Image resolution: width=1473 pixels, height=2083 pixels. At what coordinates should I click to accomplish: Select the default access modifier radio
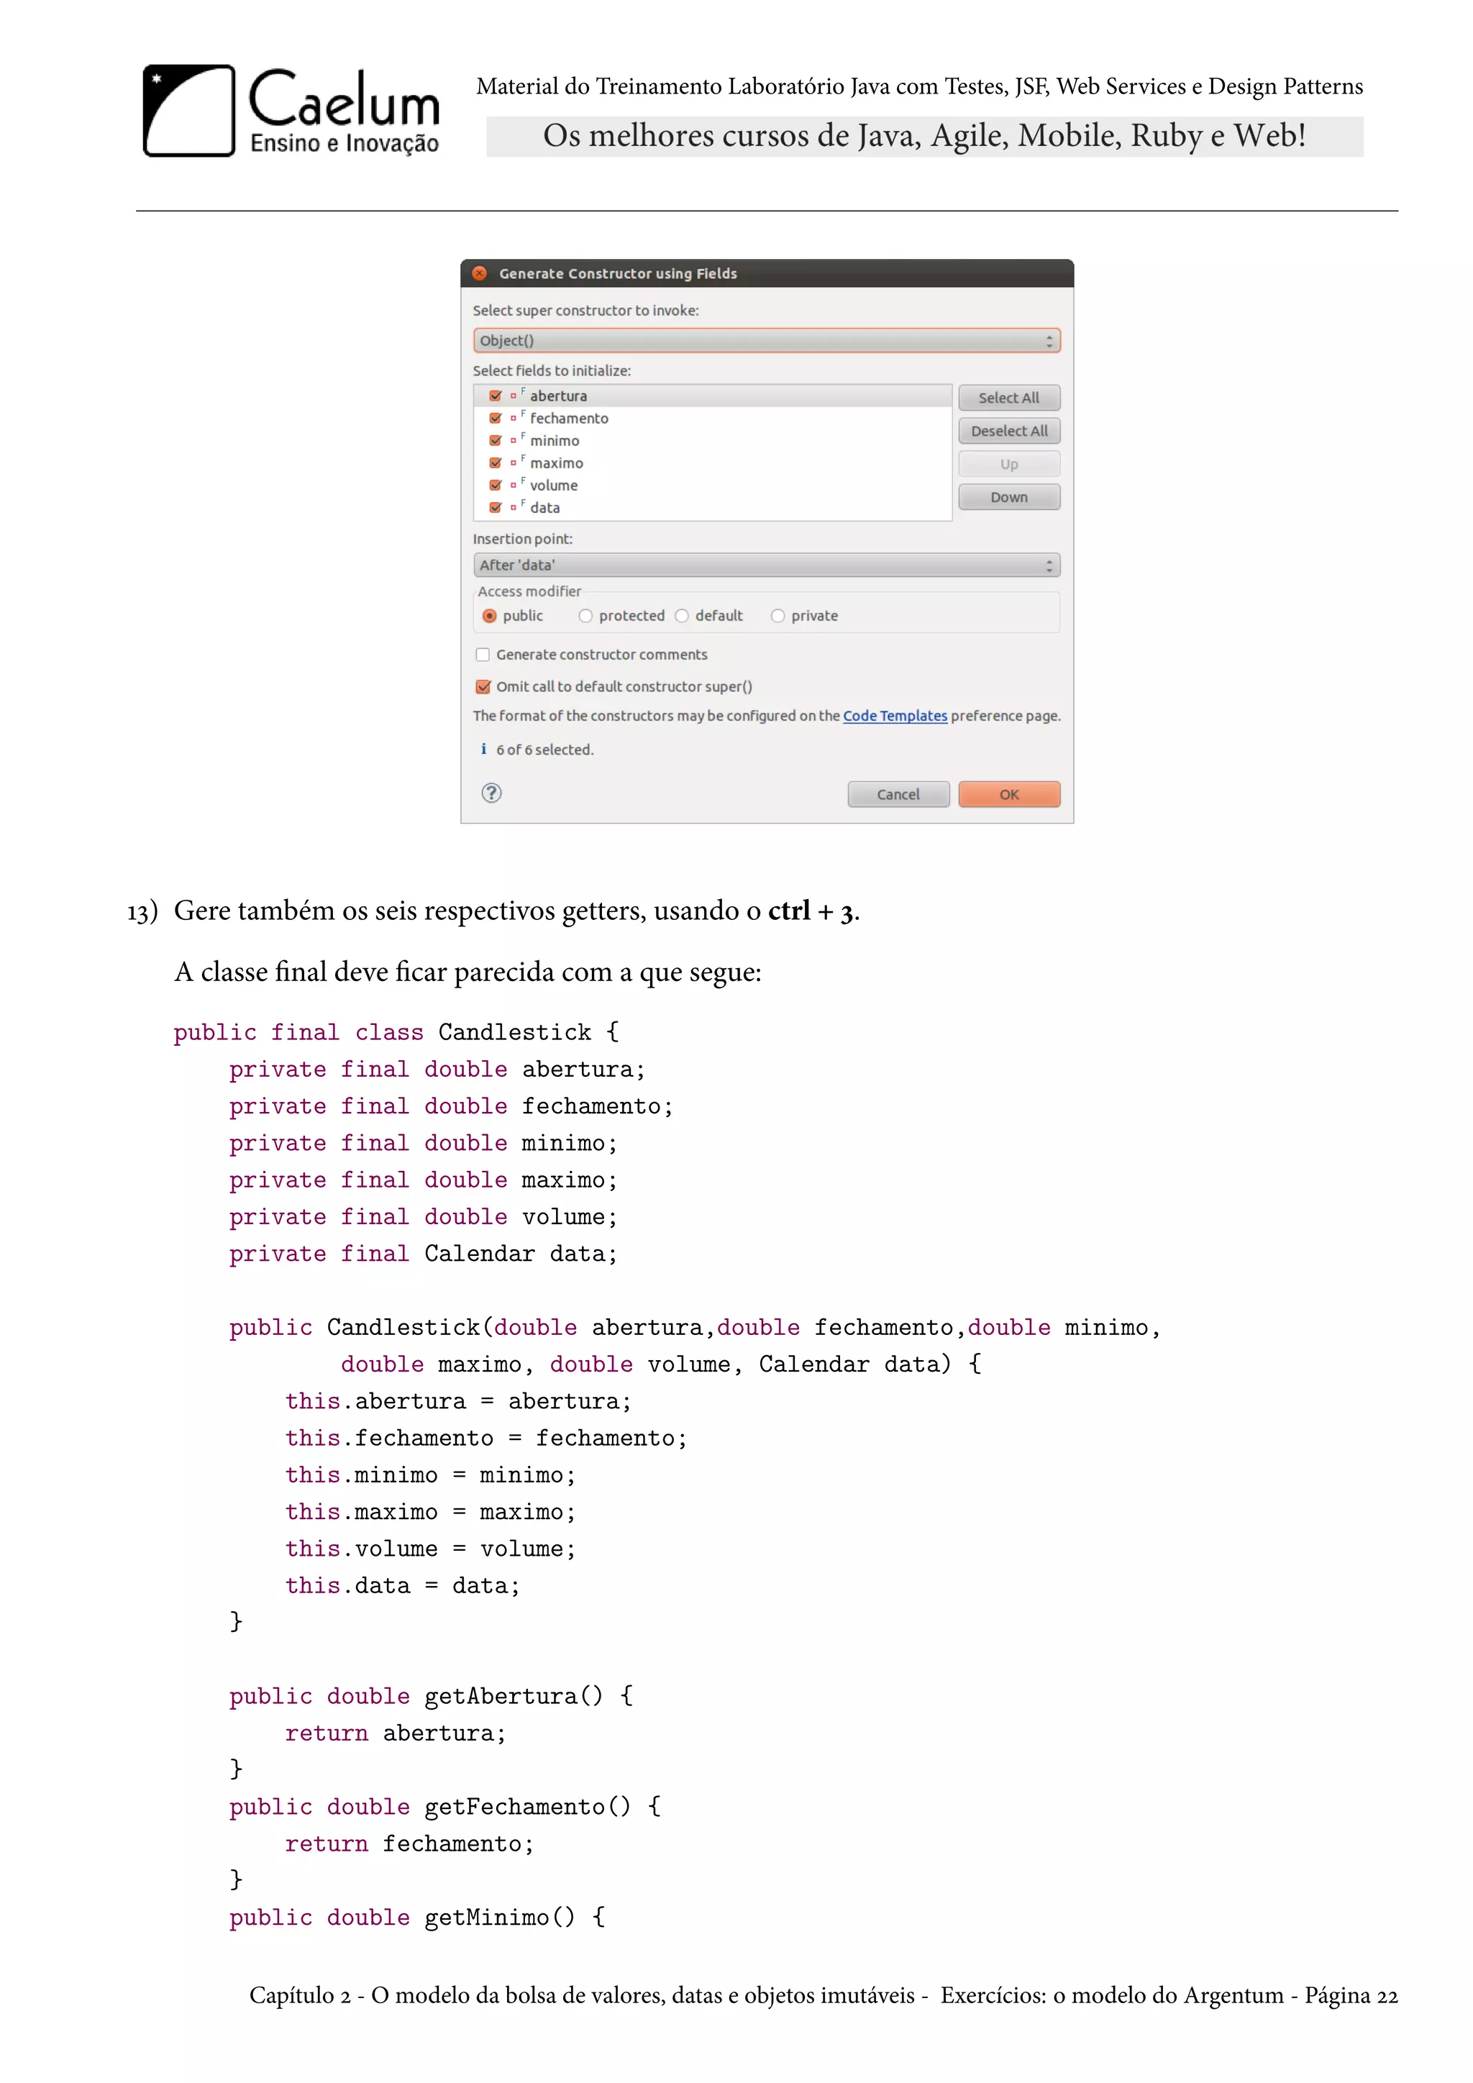(682, 616)
